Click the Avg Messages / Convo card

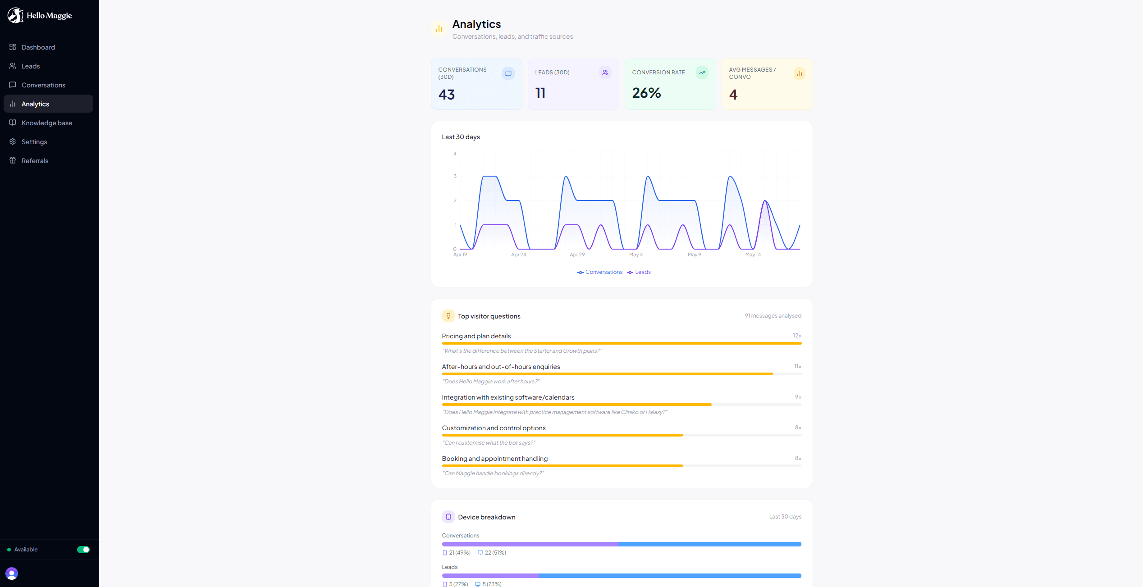(767, 84)
